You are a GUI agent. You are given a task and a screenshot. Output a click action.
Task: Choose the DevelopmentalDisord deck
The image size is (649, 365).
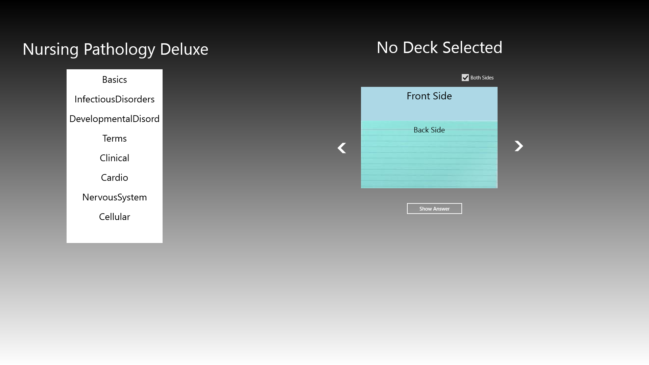point(115,119)
